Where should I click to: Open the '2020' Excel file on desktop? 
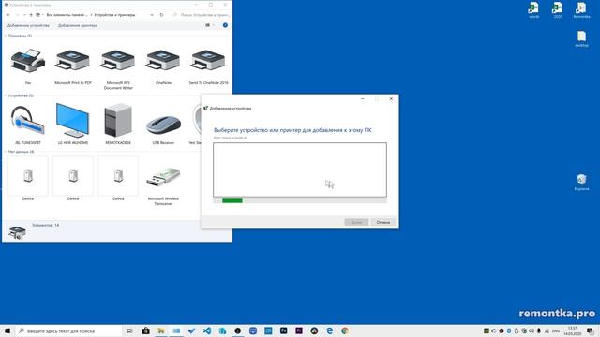[558, 10]
